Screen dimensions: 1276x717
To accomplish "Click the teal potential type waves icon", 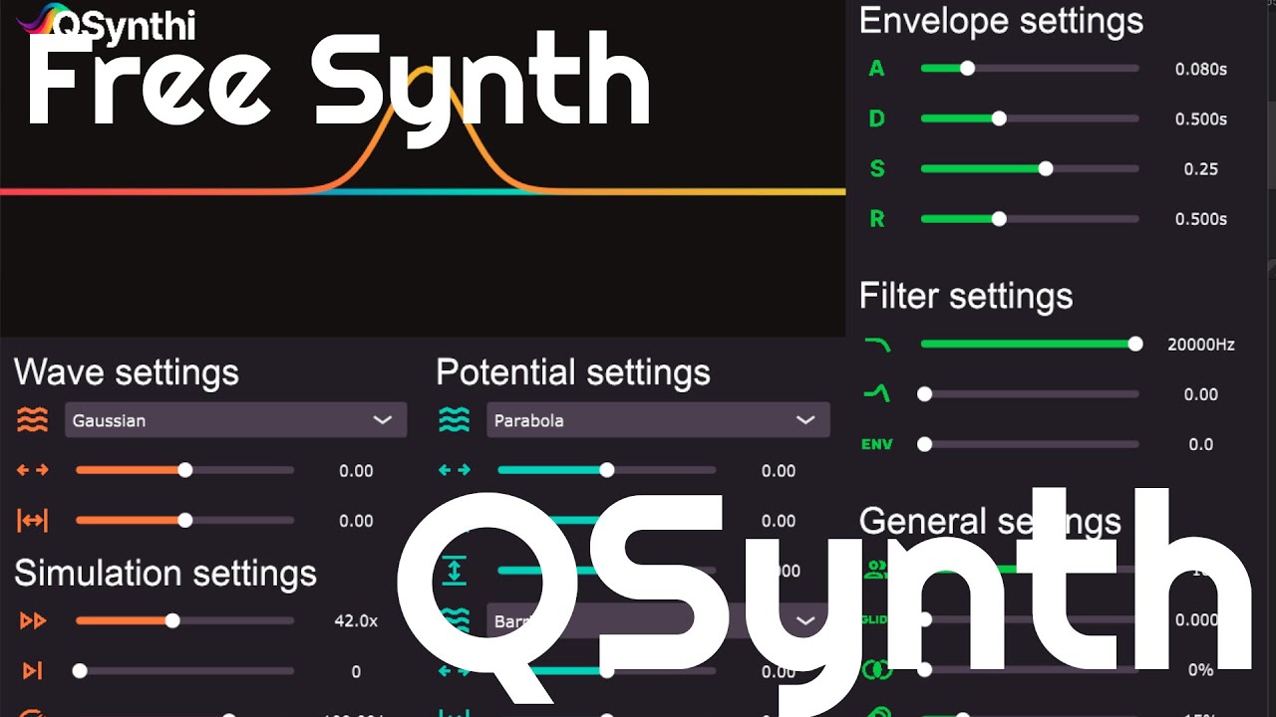I will (455, 420).
